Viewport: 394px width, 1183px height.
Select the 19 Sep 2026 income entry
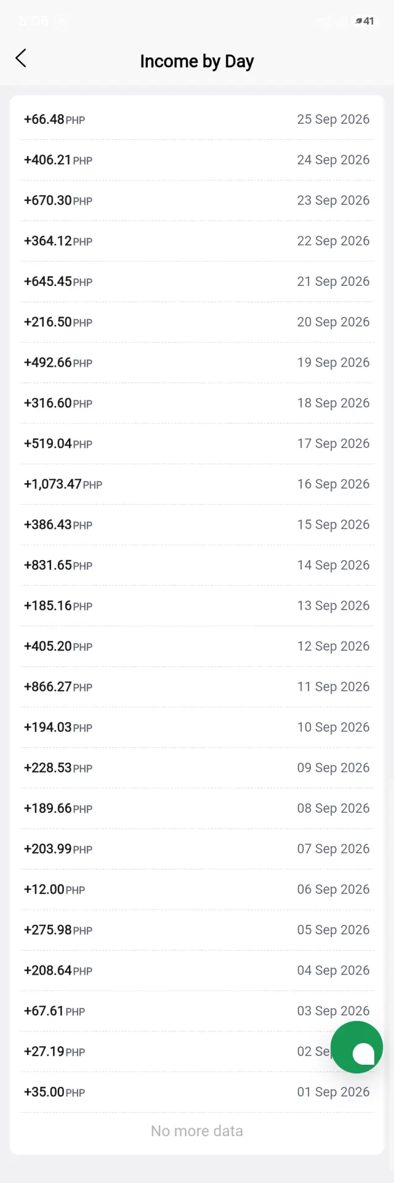pyautogui.click(x=197, y=363)
